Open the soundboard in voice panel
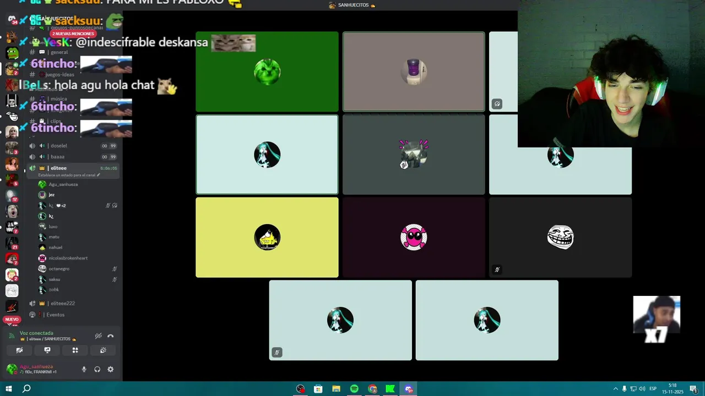 (103, 350)
